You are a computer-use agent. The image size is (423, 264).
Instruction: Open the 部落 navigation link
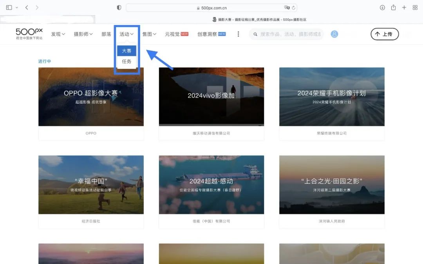pyautogui.click(x=106, y=34)
